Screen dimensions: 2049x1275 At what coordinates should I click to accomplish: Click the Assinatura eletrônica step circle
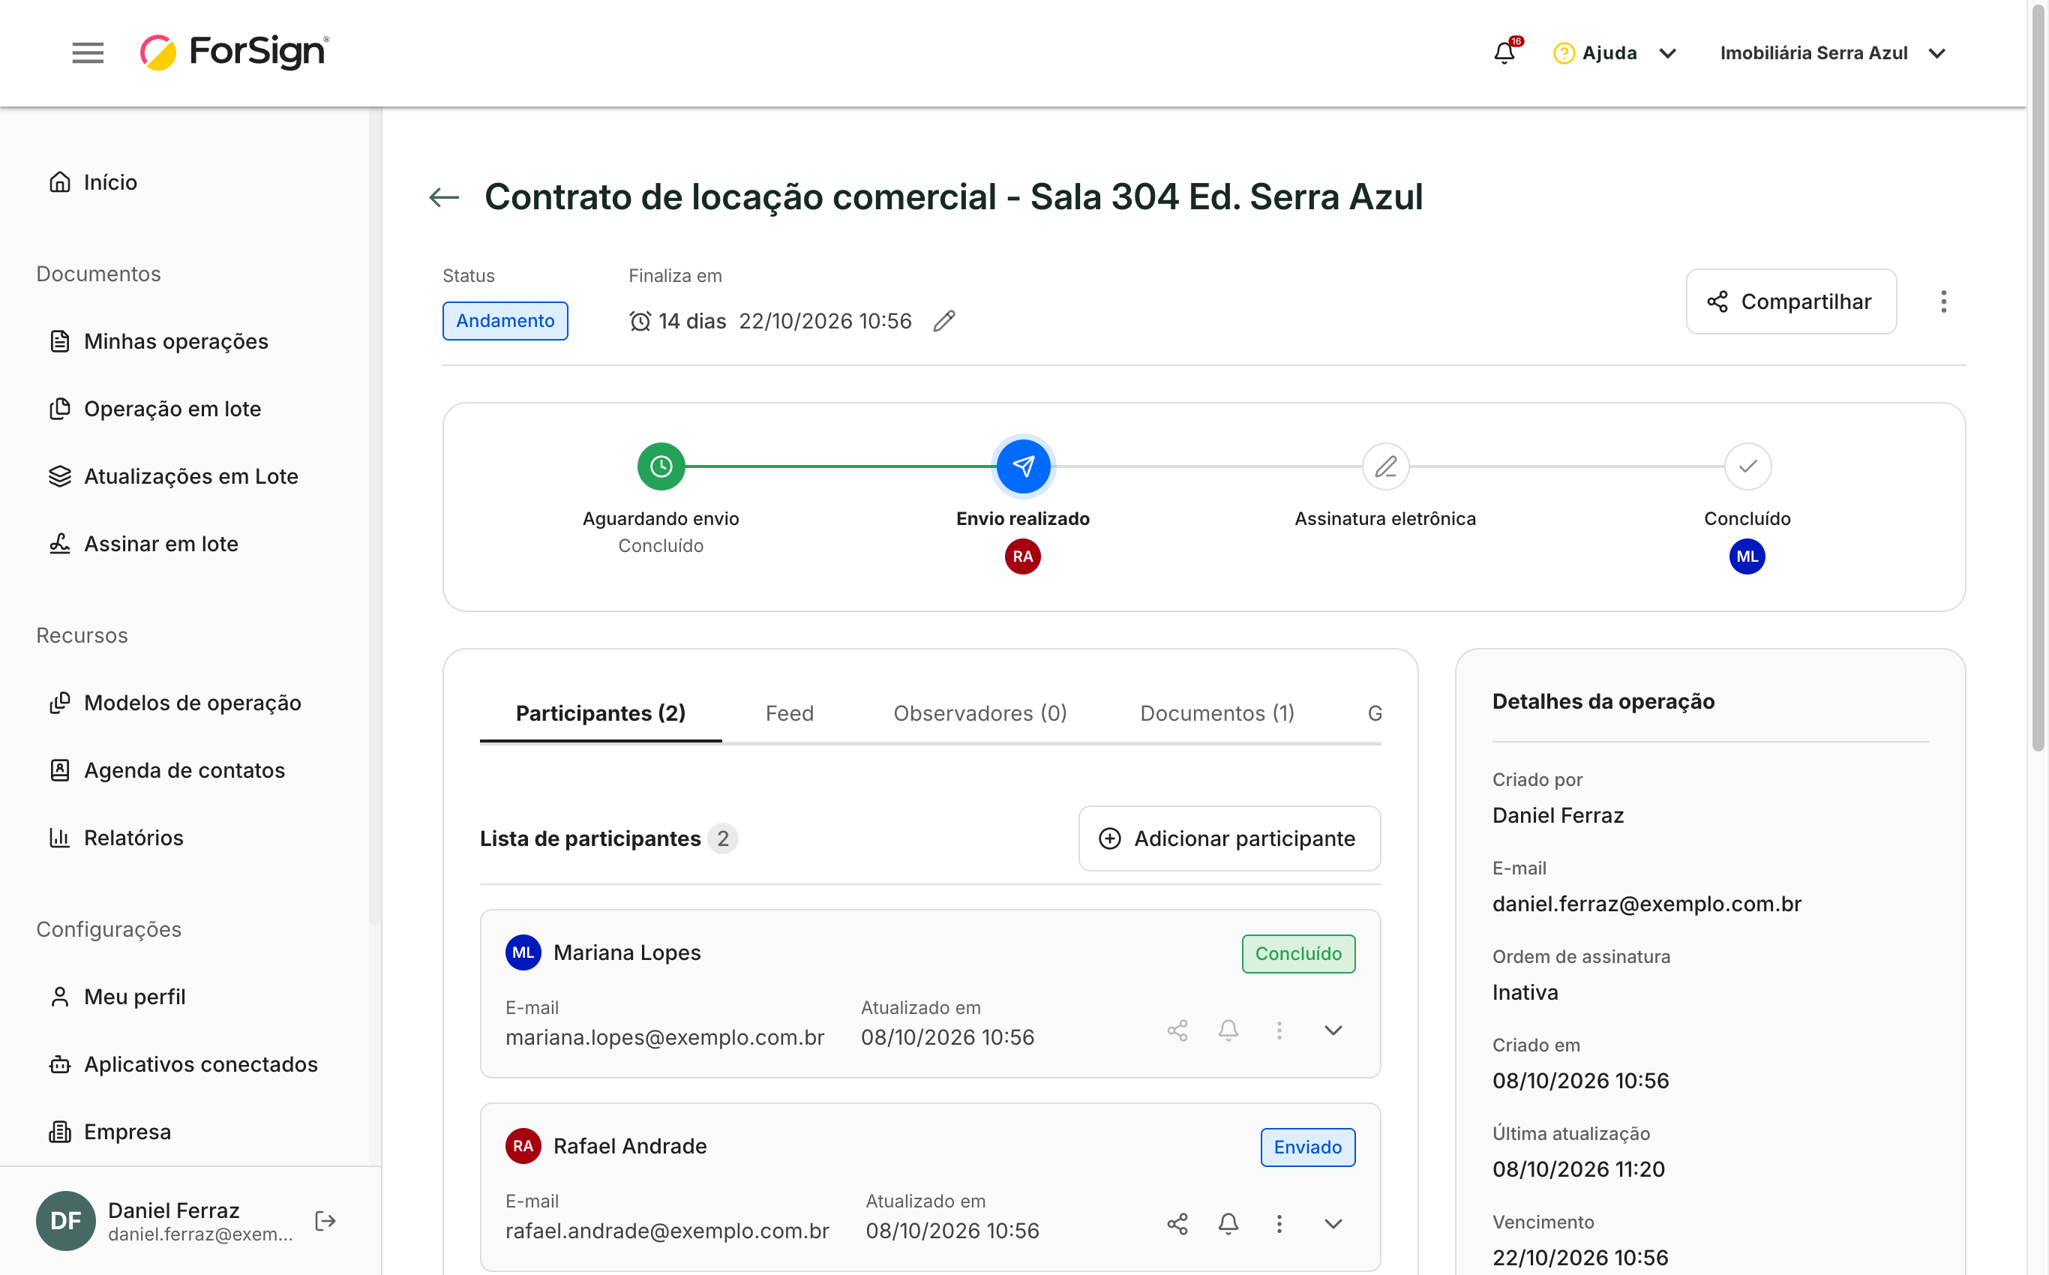click(1385, 466)
